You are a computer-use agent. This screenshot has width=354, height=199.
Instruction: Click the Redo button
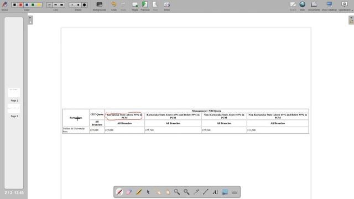click(x=123, y=6)
